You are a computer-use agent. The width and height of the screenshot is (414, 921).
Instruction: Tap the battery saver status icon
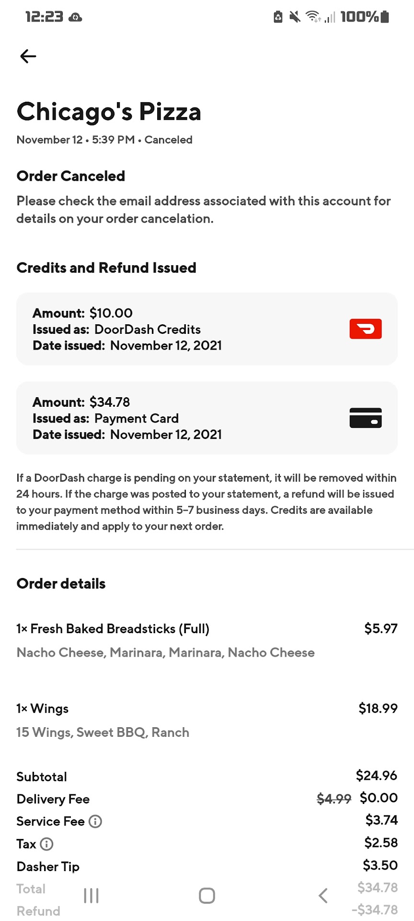point(278,17)
